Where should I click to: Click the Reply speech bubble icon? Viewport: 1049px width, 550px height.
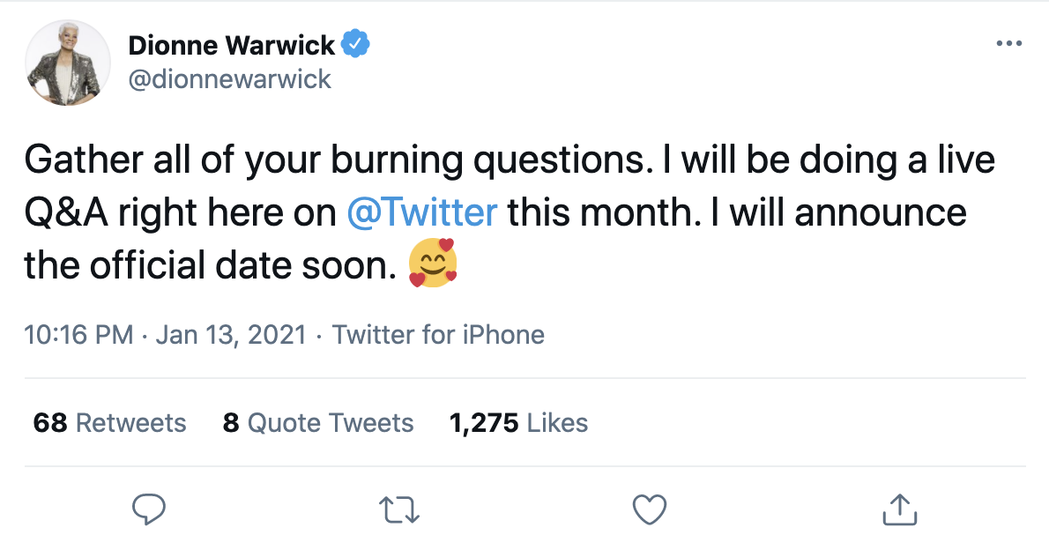(149, 509)
